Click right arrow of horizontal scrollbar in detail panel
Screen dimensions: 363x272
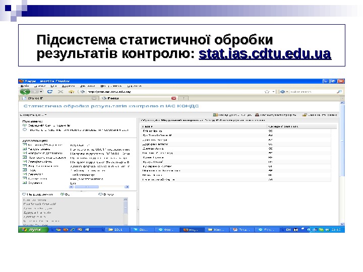[127, 187]
